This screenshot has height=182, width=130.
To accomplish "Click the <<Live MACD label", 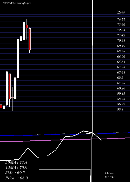I will click(109, 175).
